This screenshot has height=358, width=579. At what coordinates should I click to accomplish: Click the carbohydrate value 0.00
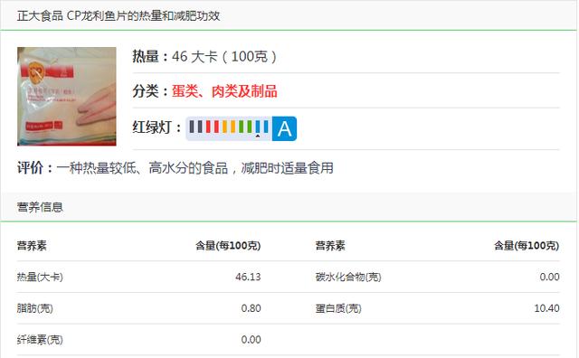point(549,277)
